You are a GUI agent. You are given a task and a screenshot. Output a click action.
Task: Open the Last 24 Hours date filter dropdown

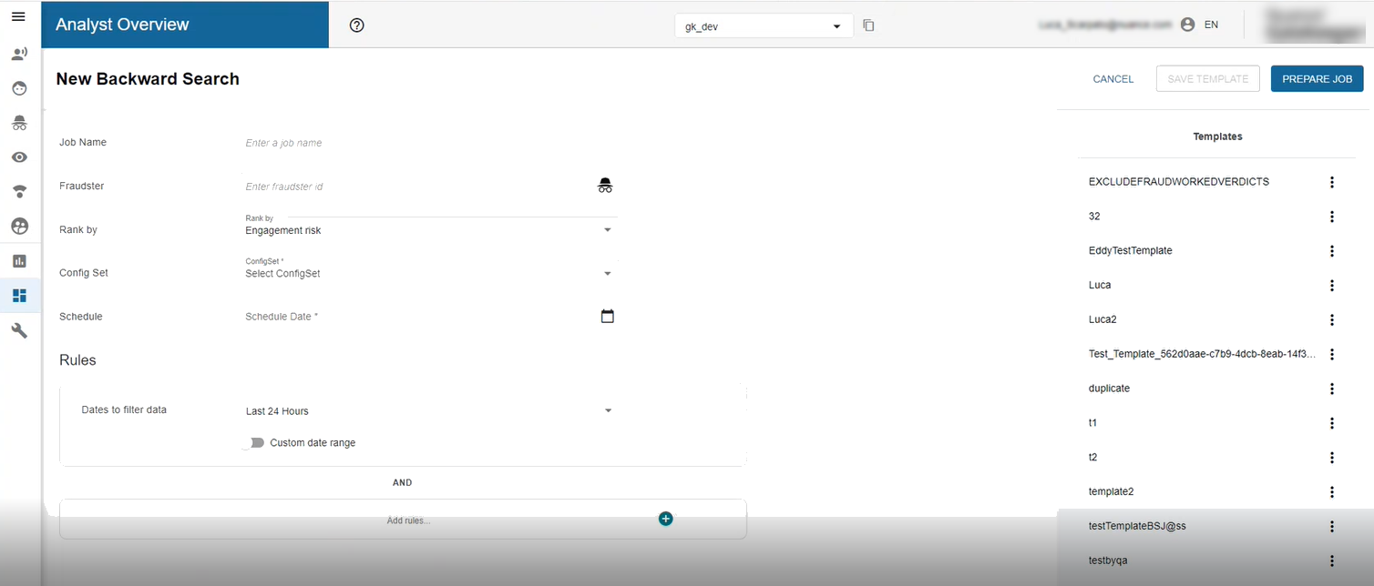click(x=429, y=410)
